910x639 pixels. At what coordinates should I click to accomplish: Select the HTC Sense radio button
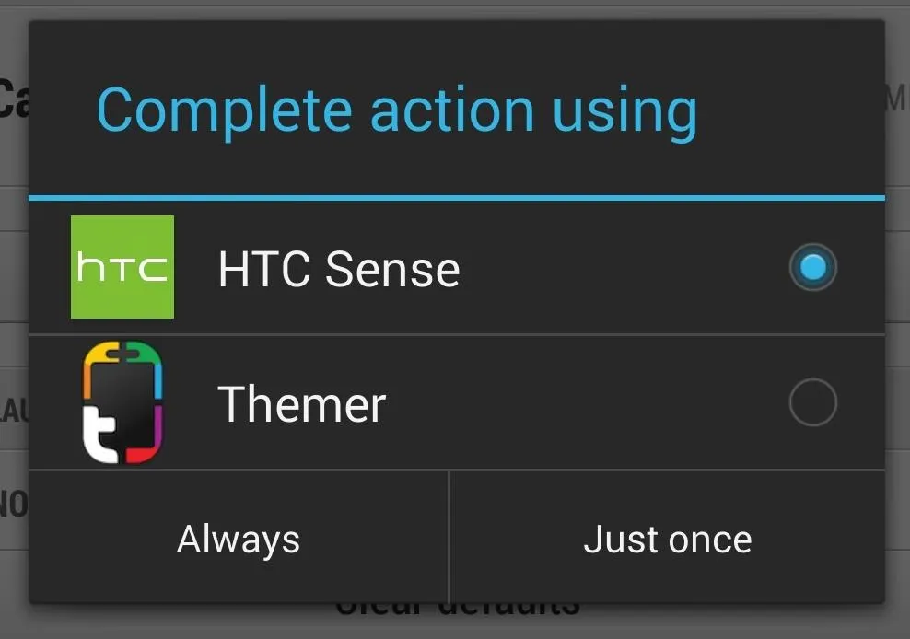812,267
